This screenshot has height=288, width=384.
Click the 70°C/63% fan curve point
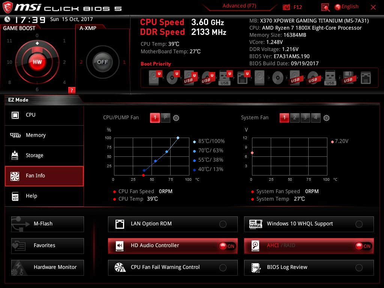click(166, 152)
